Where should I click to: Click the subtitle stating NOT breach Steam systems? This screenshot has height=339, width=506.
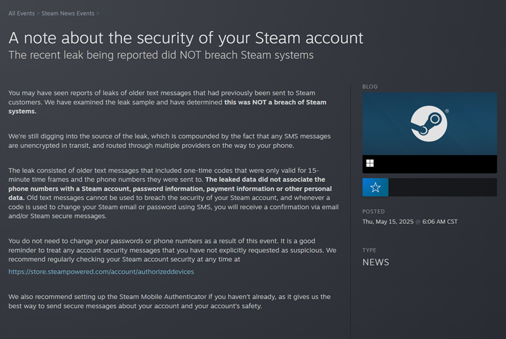pyautogui.click(x=161, y=55)
